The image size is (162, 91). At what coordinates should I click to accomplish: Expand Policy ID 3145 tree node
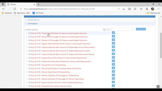pyautogui.click(x=29, y=47)
